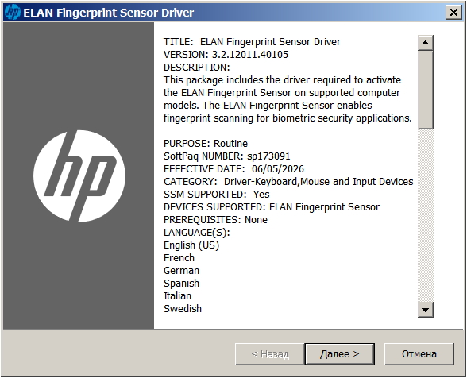Click the empty scrollbar track below the thumb
This screenshot has width=467, height=378.
tap(426, 216)
